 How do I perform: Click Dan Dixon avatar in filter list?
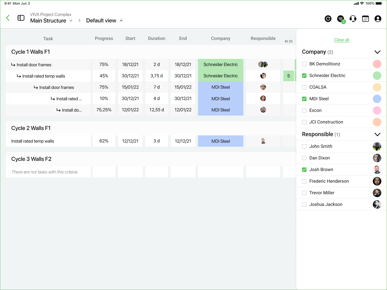pos(377,158)
